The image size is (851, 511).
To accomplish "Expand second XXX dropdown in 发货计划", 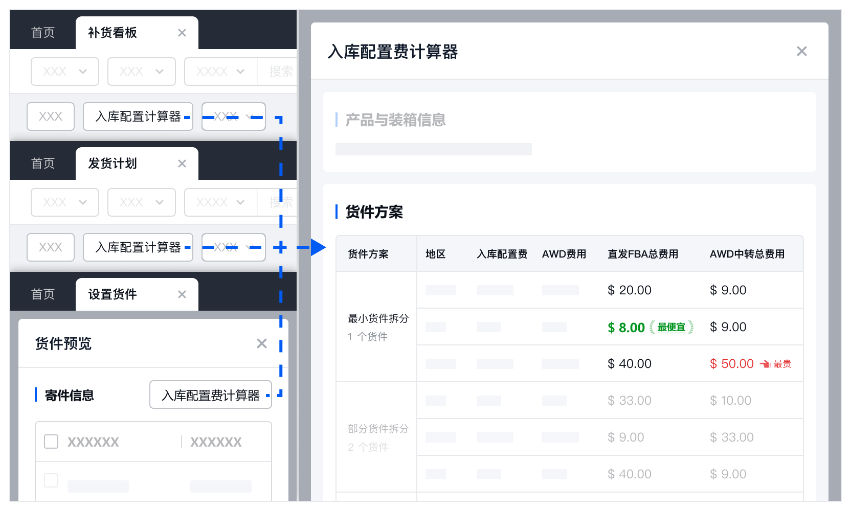I will (x=142, y=202).
